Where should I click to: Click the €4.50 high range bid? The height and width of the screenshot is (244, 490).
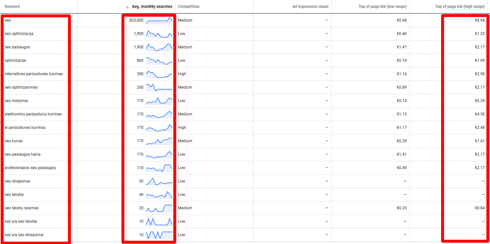pyautogui.click(x=479, y=114)
